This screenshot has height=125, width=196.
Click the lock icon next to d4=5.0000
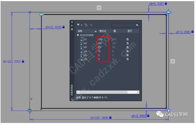[166, 3]
